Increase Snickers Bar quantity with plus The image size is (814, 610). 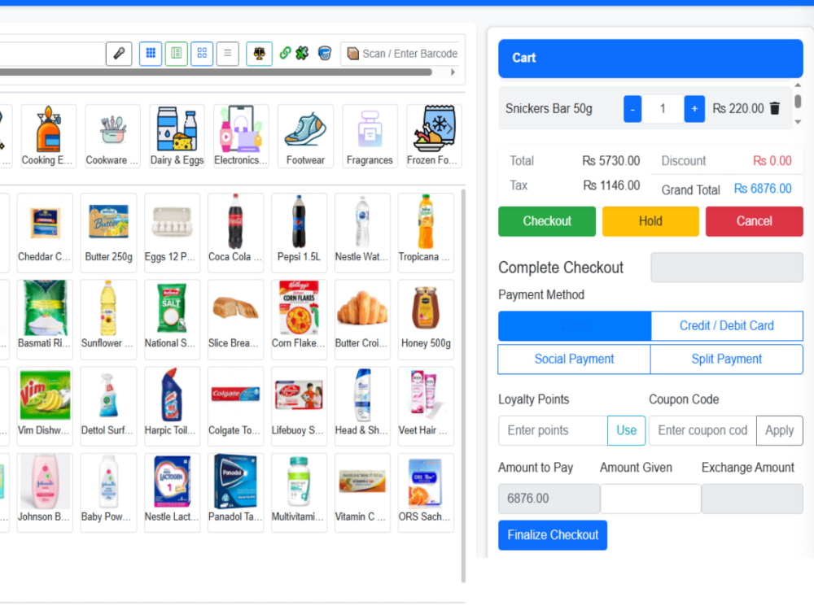[694, 109]
